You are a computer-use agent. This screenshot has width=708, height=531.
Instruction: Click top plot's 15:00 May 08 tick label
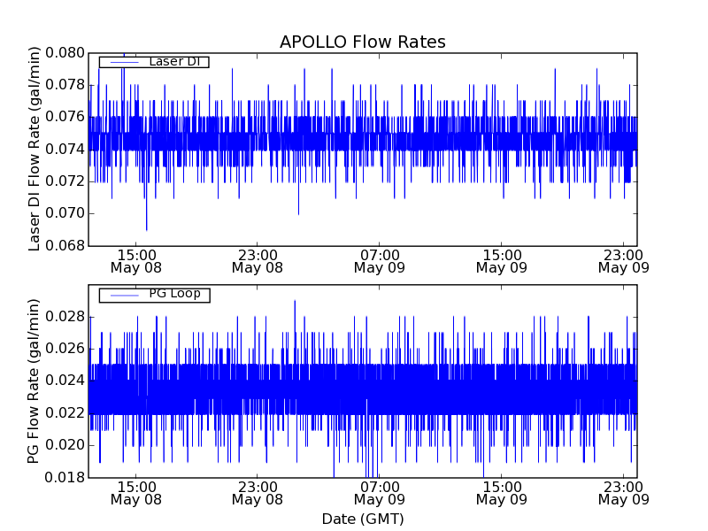point(135,260)
